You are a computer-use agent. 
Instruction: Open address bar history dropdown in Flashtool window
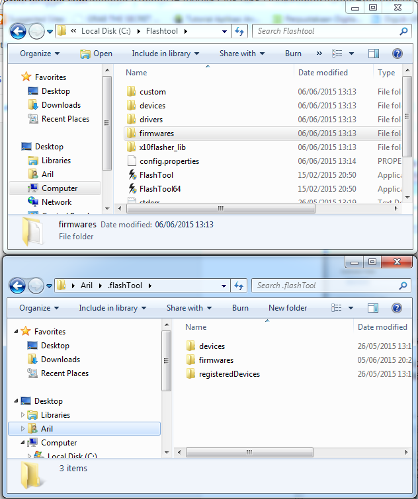point(224,32)
